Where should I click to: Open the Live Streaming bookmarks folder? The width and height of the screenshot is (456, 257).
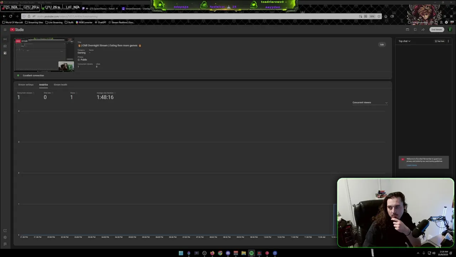point(54,22)
